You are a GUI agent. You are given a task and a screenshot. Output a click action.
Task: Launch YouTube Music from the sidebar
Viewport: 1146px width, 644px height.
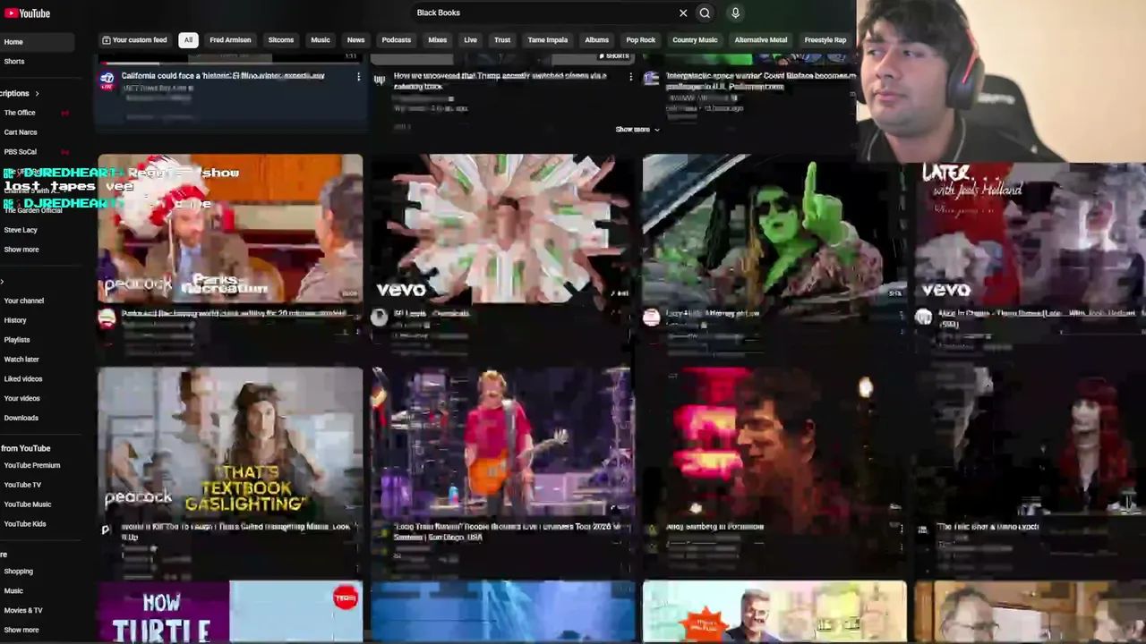pyautogui.click(x=28, y=504)
